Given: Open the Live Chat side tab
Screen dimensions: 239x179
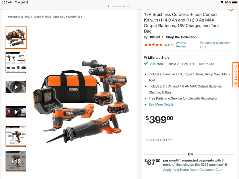Looking at the screenshot, I should (x=235, y=75).
